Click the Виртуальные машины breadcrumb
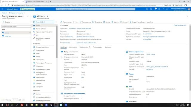Viewport: 191px width, 107px height. (x=16, y=13)
